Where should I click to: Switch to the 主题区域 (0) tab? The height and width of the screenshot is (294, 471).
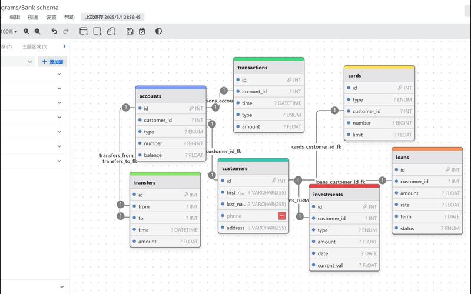click(x=35, y=46)
